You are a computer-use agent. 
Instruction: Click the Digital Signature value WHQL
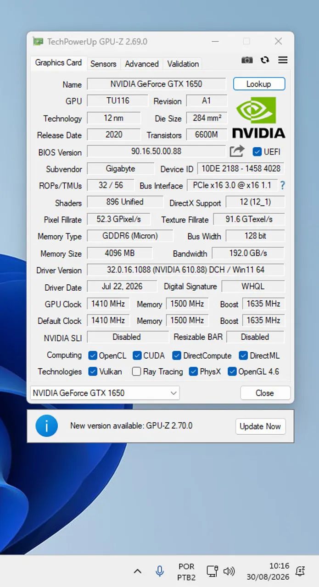[253, 287]
